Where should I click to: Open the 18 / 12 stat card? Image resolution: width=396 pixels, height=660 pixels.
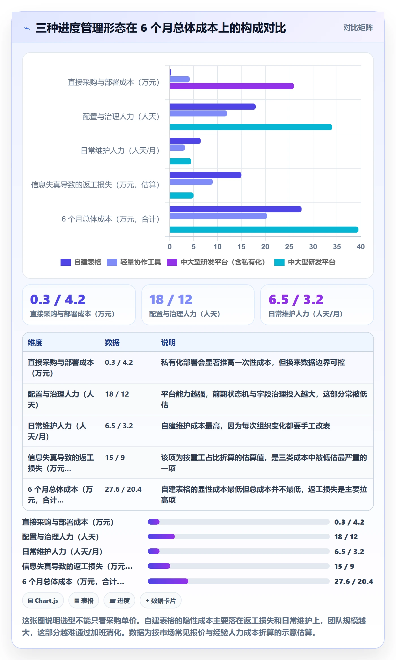198,305
